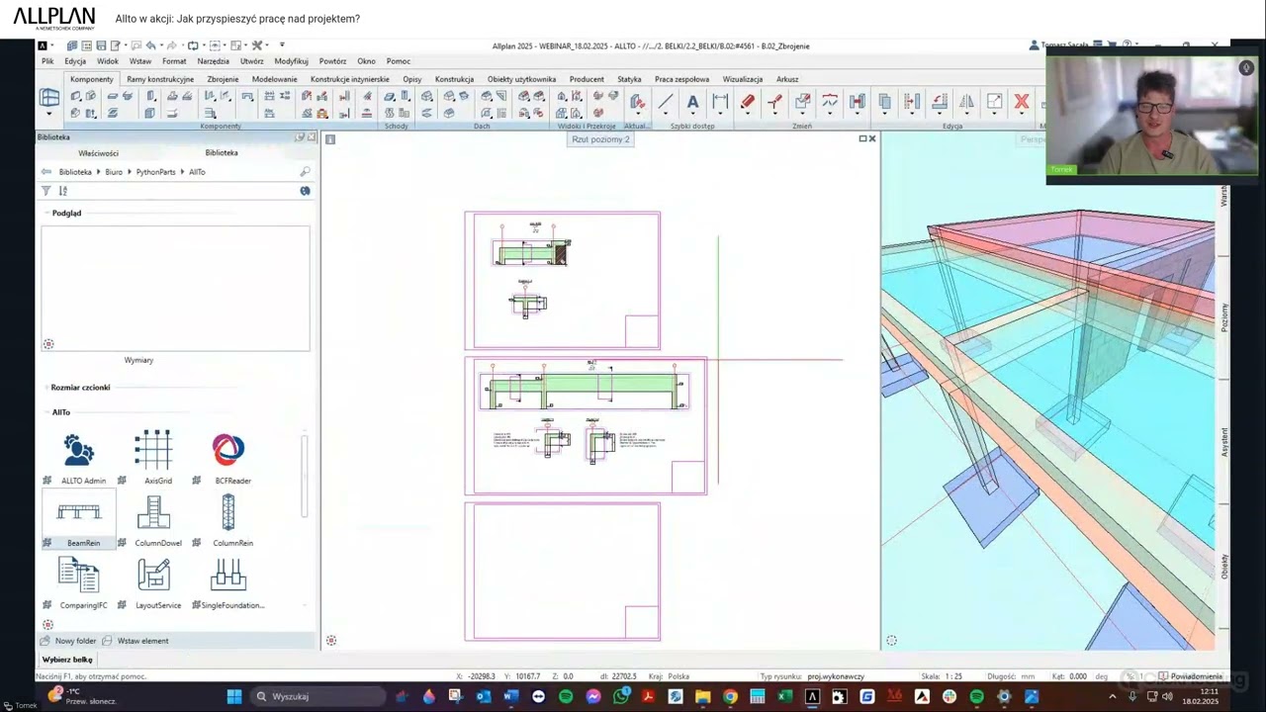Click the back arrow in library path
The width and height of the screenshot is (1266, 712).
[x=46, y=172]
